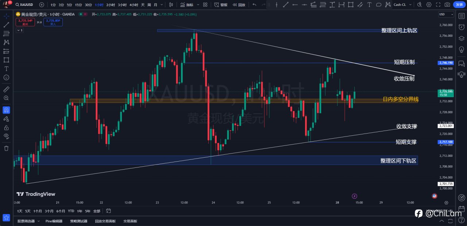Expand the timeframe interval dropdown arrow
This screenshot has height=226, width=467.
point(162,5)
